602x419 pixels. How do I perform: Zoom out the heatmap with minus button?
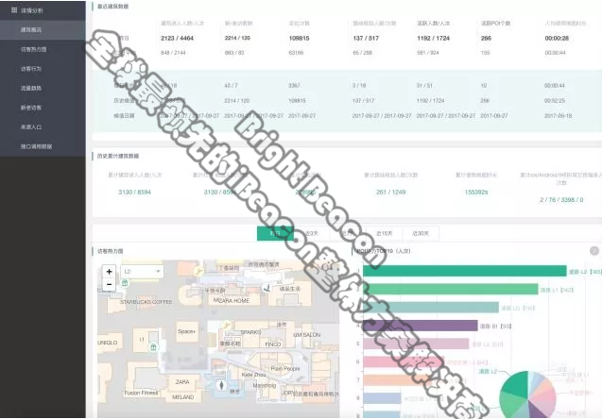[x=109, y=284]
